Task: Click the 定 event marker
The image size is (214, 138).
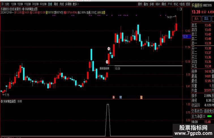Action: 141,97
